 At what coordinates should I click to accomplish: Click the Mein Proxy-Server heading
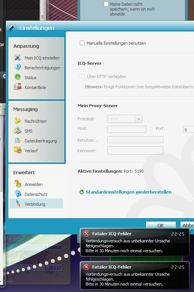(98, 106)
